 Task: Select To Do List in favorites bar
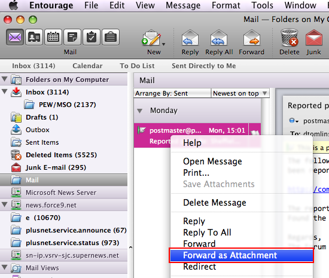point(137,66)
